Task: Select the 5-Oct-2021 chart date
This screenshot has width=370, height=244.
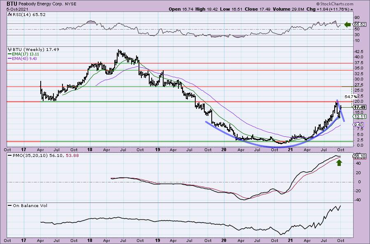Action: point(17,9)
